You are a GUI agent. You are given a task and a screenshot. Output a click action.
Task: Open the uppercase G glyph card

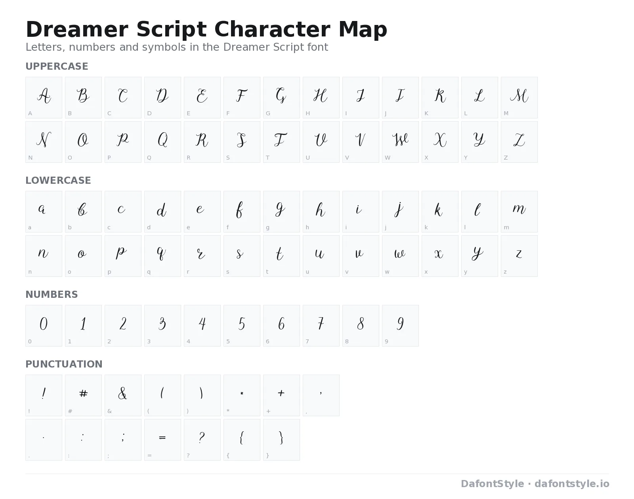(281, 97)
